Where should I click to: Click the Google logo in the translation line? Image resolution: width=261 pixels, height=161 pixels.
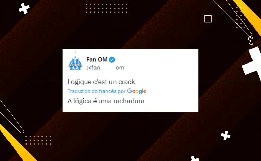coord(137,91)
